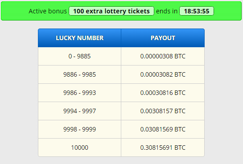Click the PAYOUT column header
This screenshot has width=243, height=164.
pos(163,38)
